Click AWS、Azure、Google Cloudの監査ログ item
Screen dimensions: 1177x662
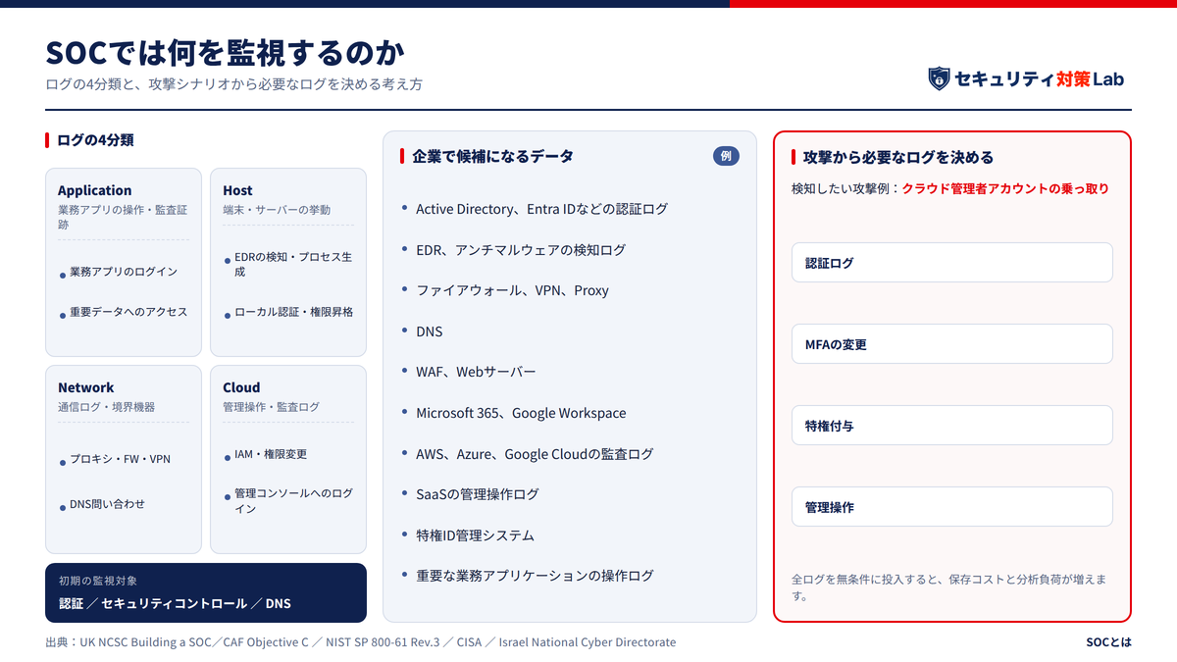coord(535,454)
